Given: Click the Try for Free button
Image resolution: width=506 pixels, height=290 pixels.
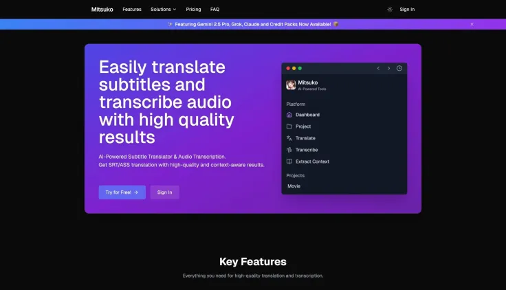Looking at the screenshot, I should [122, 192].
